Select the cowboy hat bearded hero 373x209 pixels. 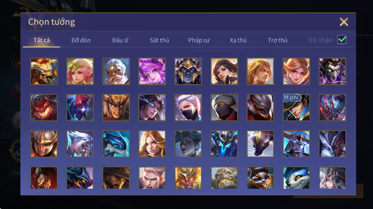[x=116, y=178]
